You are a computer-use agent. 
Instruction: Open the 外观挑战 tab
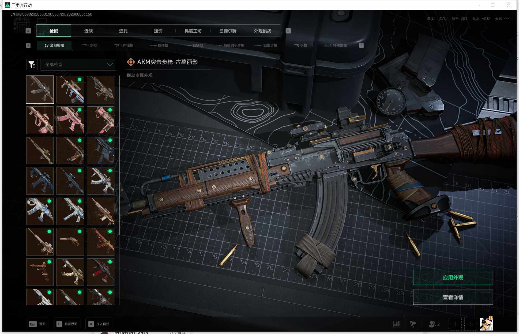(x=263, y=31)
